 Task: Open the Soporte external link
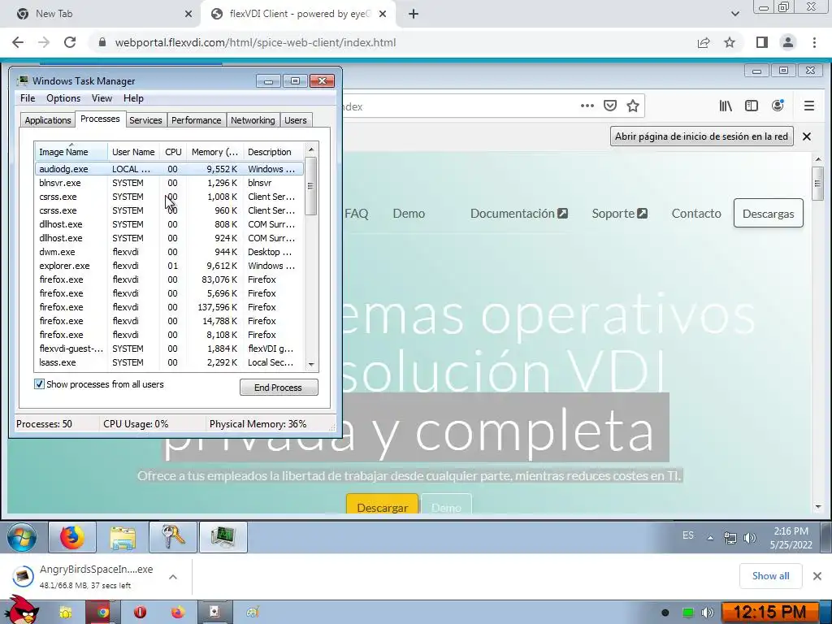click(x=619, y=214)
